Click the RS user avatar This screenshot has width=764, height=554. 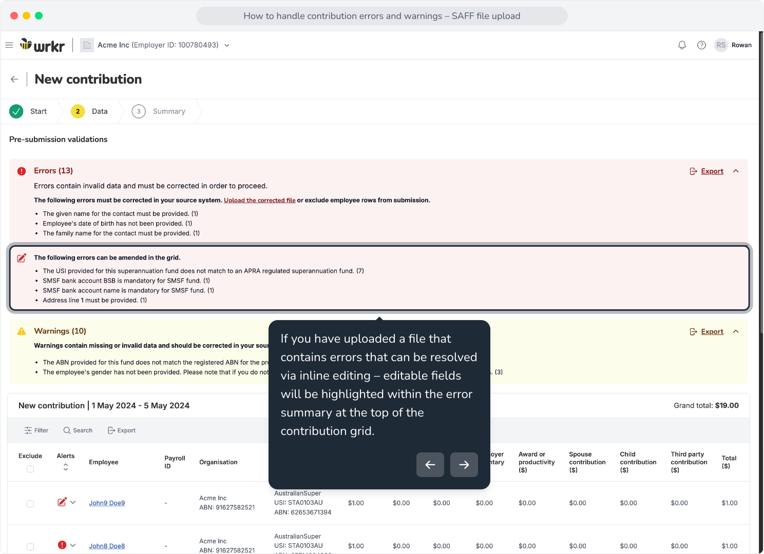[721, 45]
